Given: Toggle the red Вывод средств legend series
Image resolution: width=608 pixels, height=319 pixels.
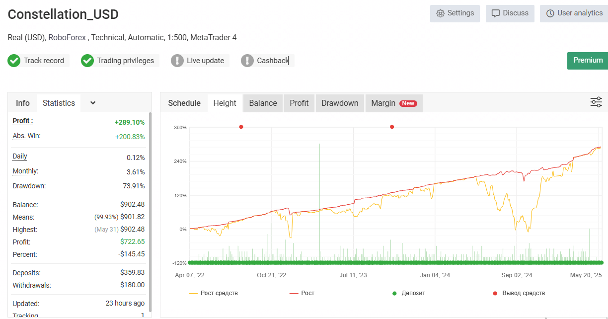Looking at the screenshot, I should (x=519, y=293).
